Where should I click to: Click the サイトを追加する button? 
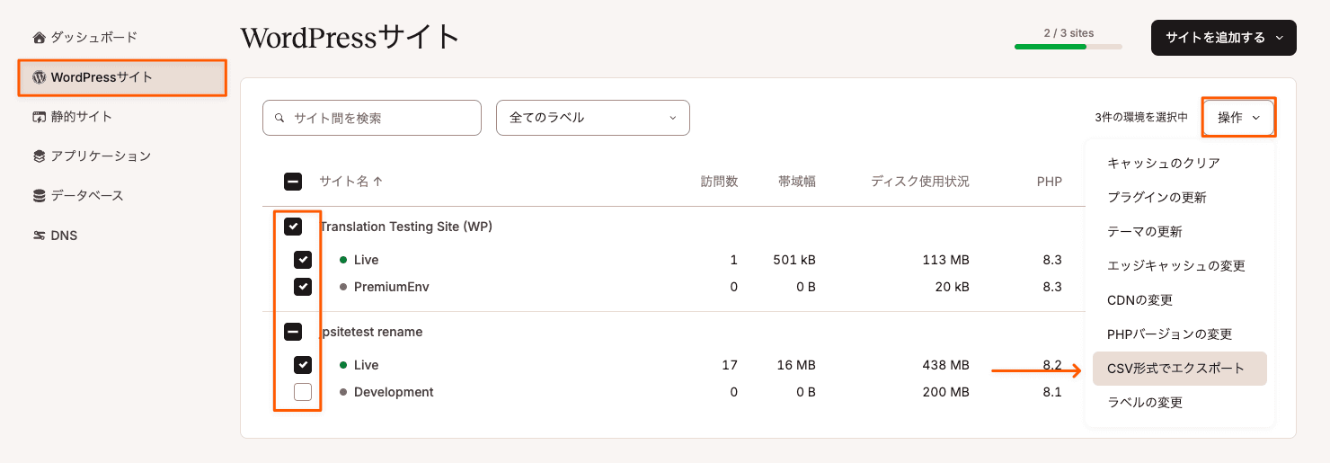click(x=1224, y=38)
